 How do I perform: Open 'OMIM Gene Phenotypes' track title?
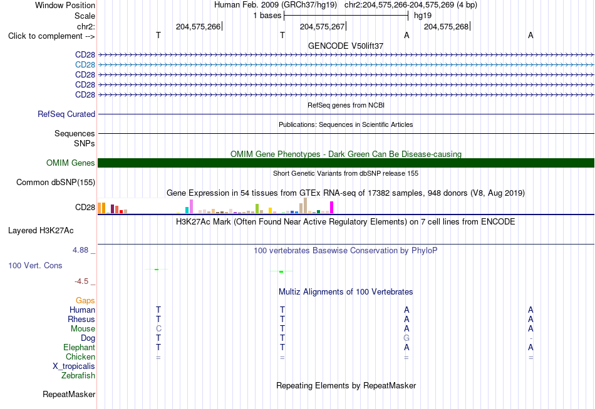click(x=346, y=154)
